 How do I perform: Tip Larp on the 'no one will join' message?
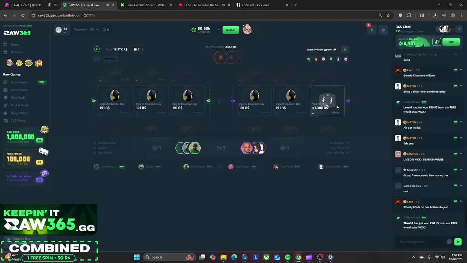pos(455,70)
